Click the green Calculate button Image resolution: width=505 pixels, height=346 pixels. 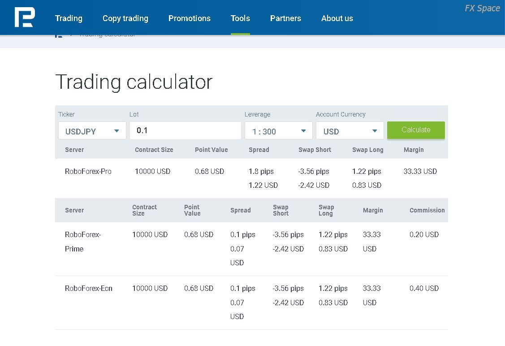click(x=416, y=130)
